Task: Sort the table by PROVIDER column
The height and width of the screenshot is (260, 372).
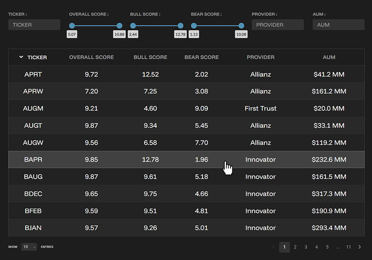Action: pyautogui.click(x=260, y=57)
